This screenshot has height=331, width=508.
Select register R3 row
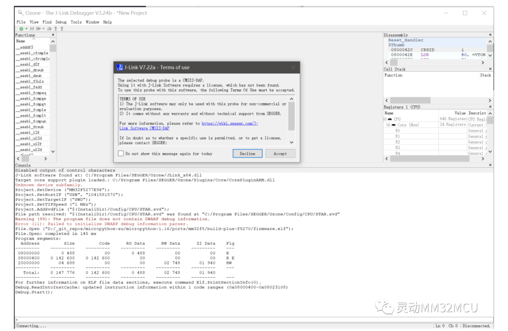click(435, 148)
